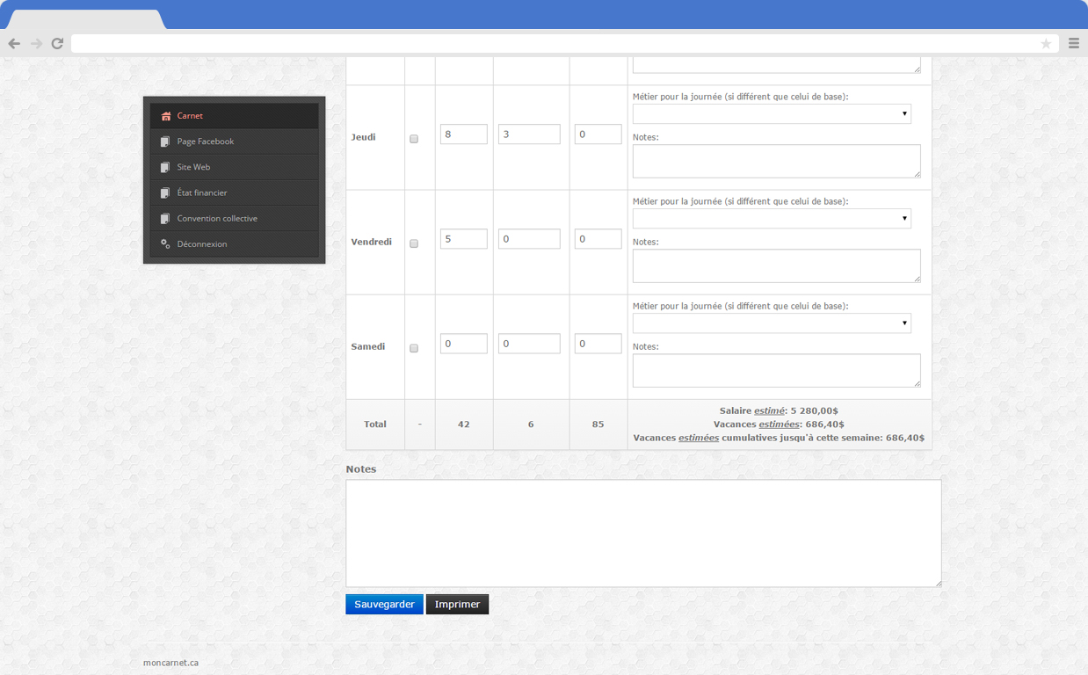Click the icon beside État financier
This screenshot has width=1088, height=675.
[x=165, y=192]
